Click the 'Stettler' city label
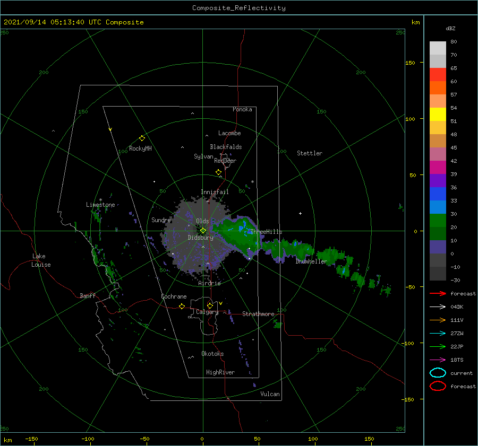Screen dimensions: 478x446 click(x=310, y=153)
